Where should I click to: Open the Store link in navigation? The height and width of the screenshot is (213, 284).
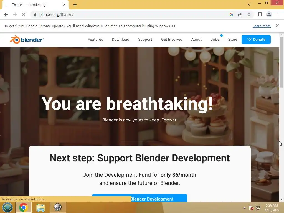click(233, 39)
